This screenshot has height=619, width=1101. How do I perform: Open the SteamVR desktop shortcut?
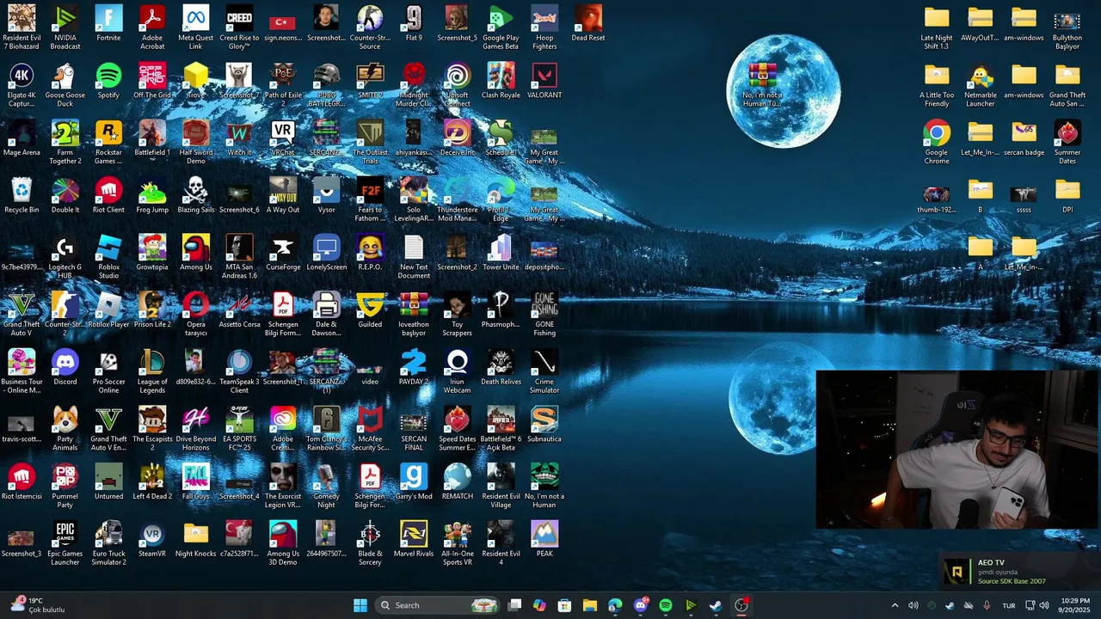(x=152, y=540)
